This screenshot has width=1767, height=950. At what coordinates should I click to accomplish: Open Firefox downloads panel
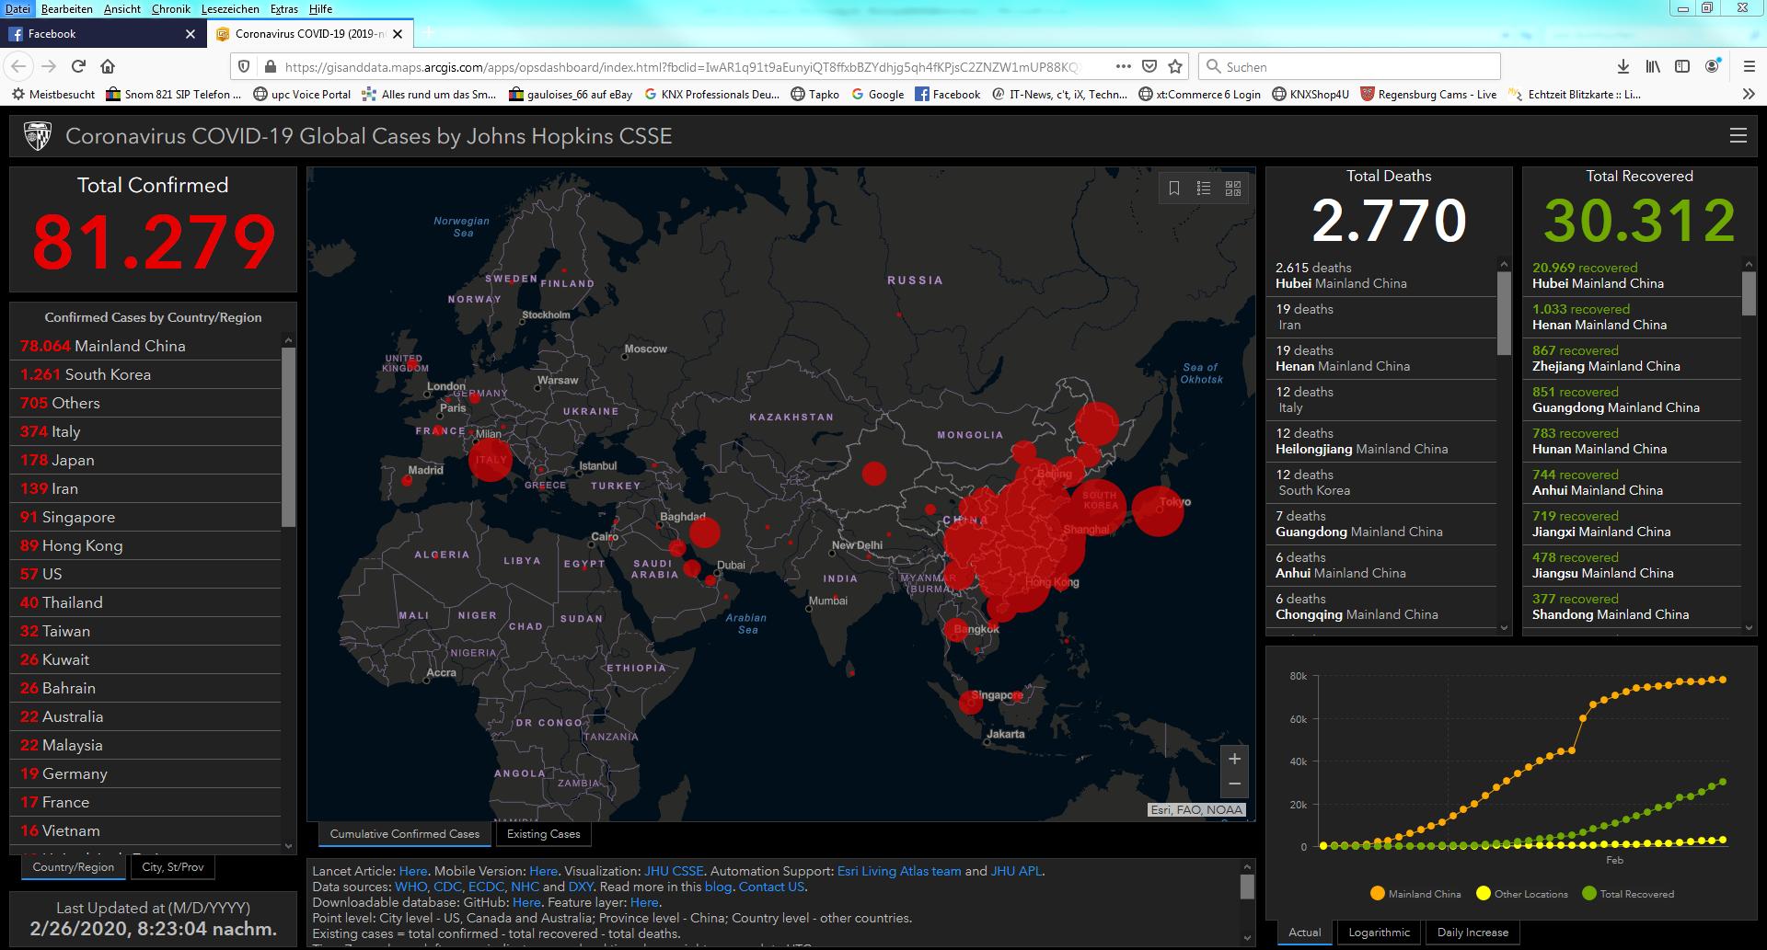point(1623,66)
